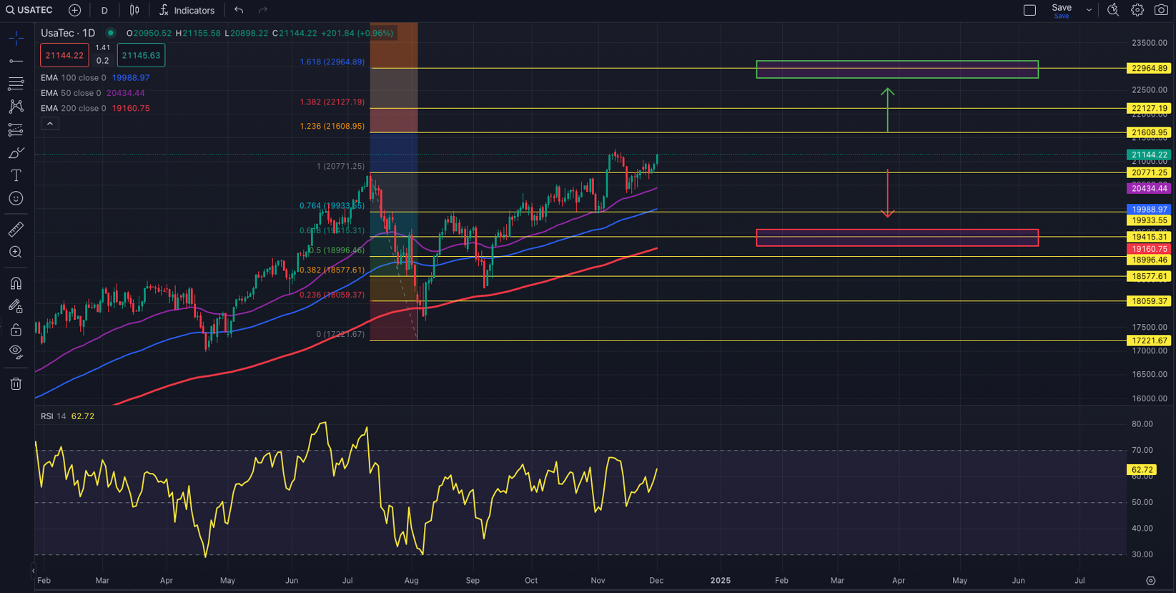Open the candlestick chart type selector
The width and height of the screenshot is (1176, 593).
coord(134,10)
